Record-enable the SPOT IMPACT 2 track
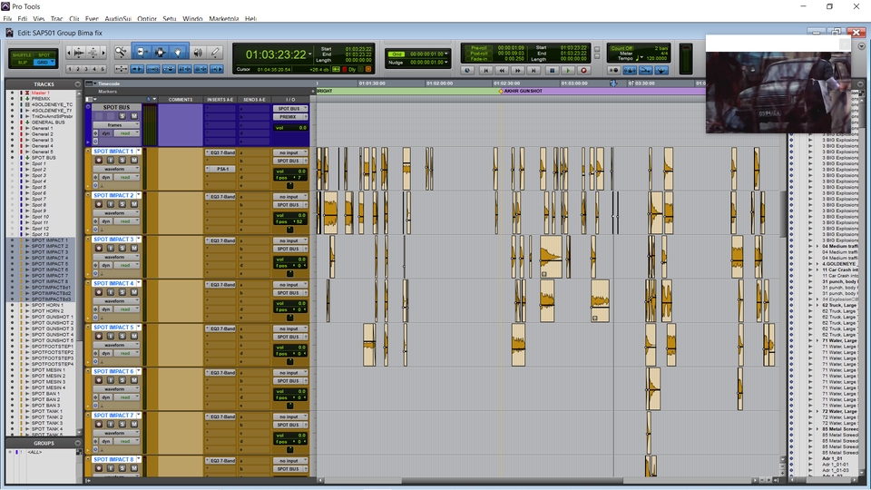 [x=99, y=204]
